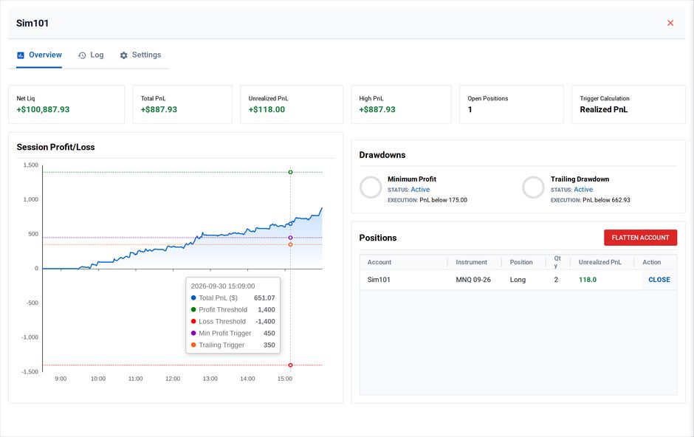The height and width of the screenshot is (437, 694).
Task: Click the Total PnL ($) 651.07 tooltip row
Action: click(x=233, y=298)
